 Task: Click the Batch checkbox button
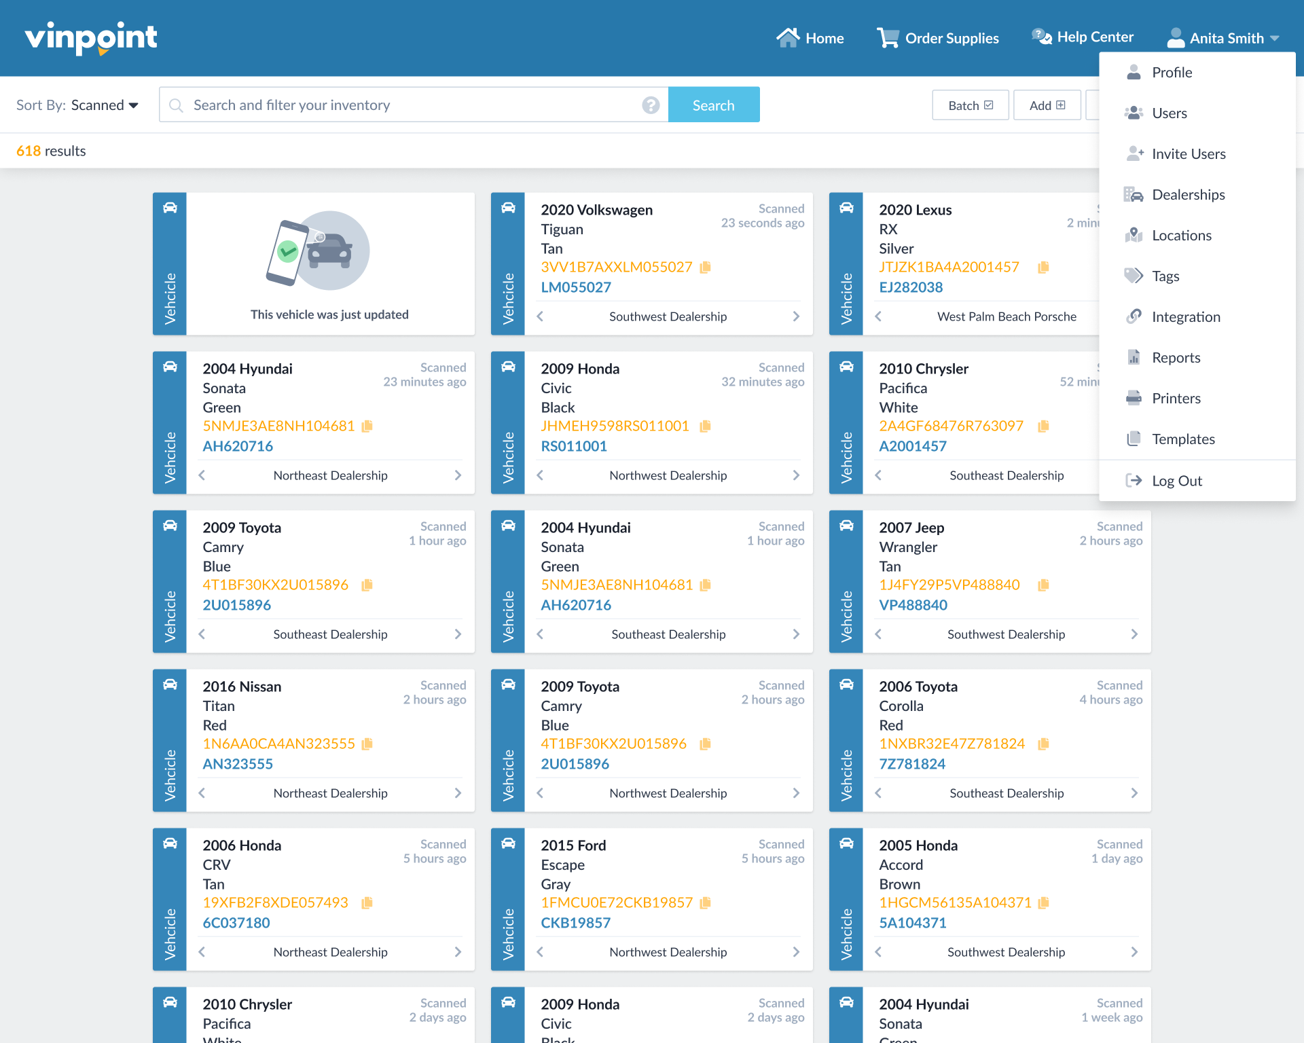[970, 105]
